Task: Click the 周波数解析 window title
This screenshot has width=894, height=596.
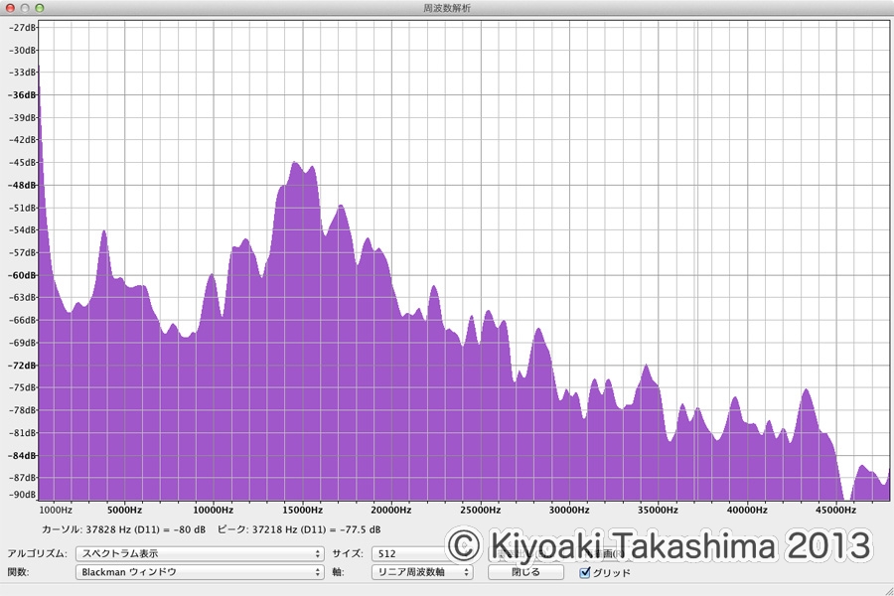Action: (x=447, y=8)
